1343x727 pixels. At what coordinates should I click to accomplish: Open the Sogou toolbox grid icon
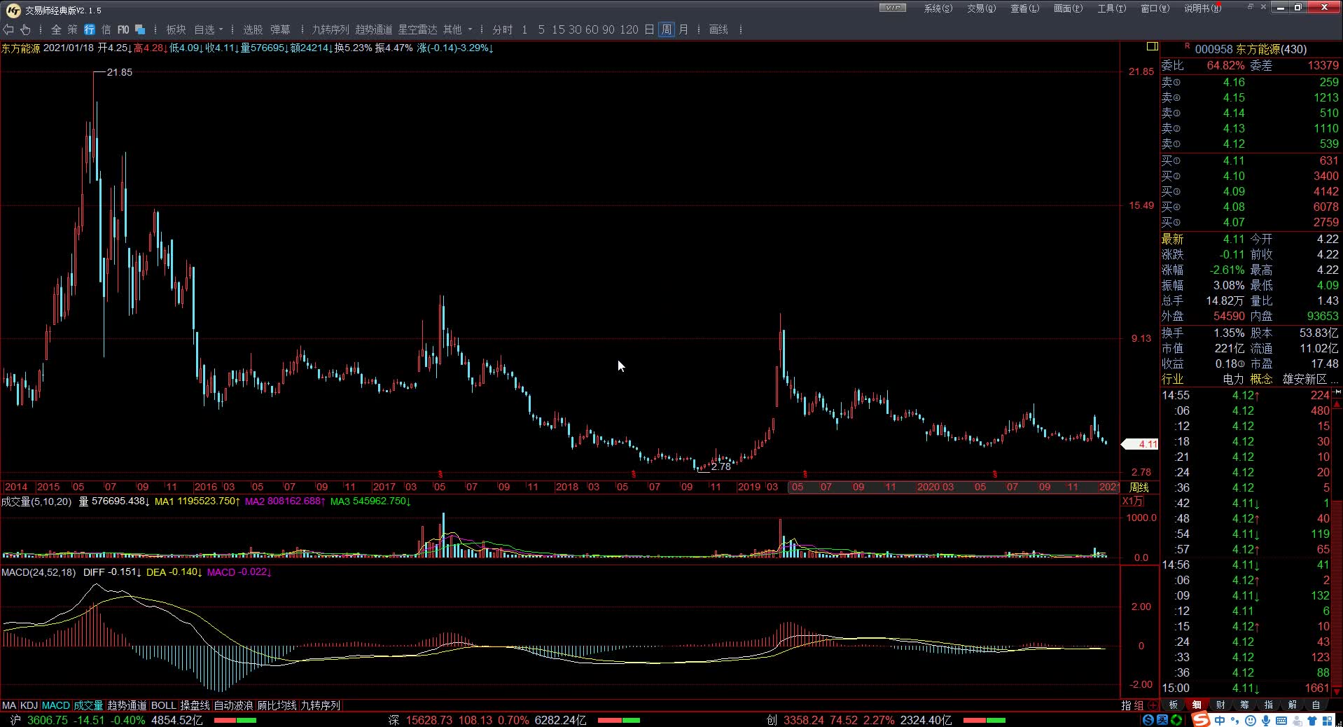1328,720
